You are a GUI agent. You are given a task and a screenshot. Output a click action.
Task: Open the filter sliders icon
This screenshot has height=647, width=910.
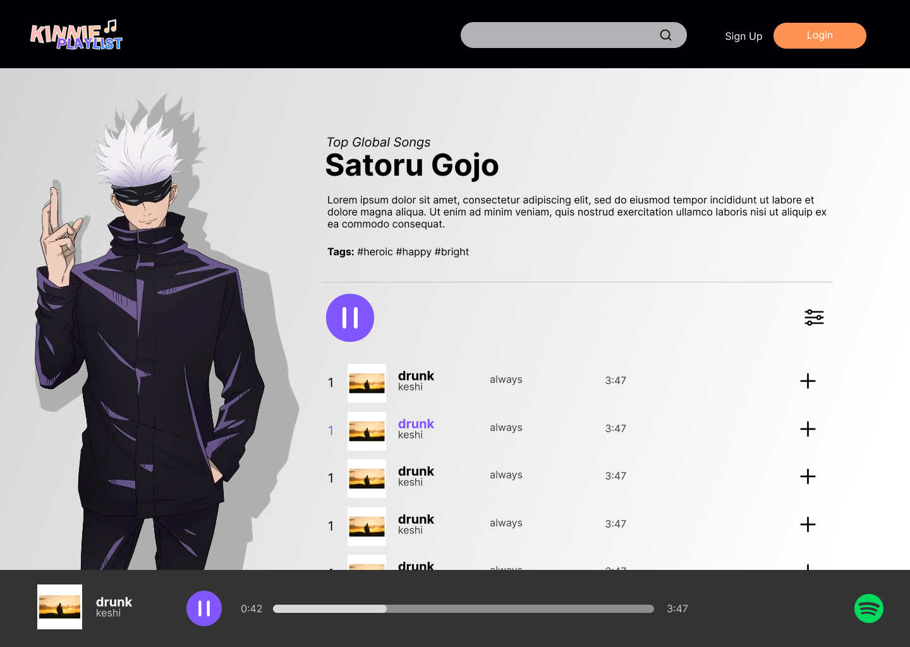(x=814, y=317)
